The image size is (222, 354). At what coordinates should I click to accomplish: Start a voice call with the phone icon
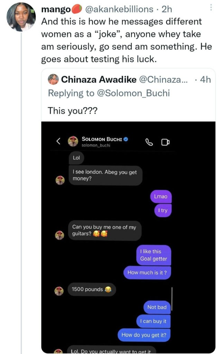(x=149, y=142)
